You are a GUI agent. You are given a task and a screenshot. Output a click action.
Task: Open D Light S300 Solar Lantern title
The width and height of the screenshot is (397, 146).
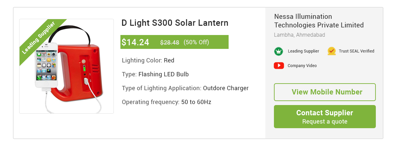coord(175,23)
